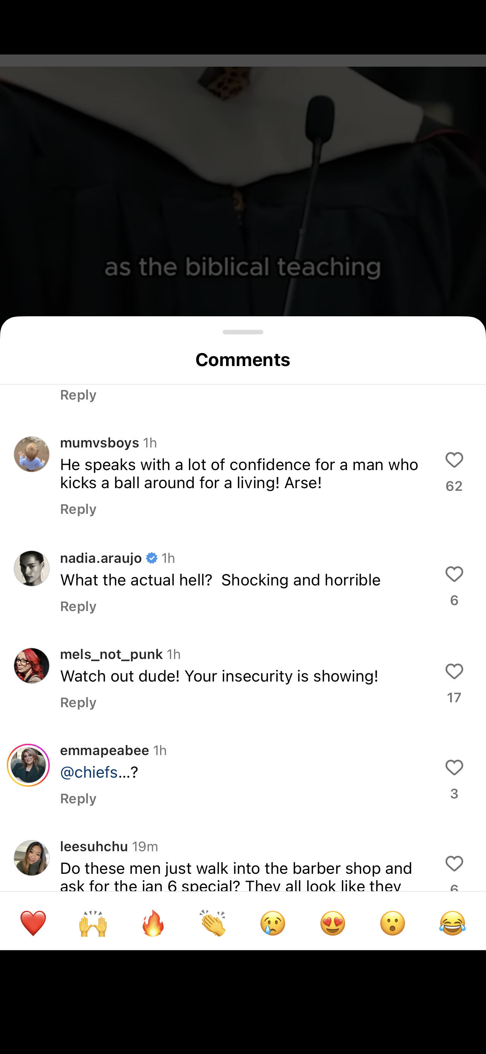Like the mels_not_punk comment
The height and width of the screenshot is (1054, 486).
click(454, 671)
